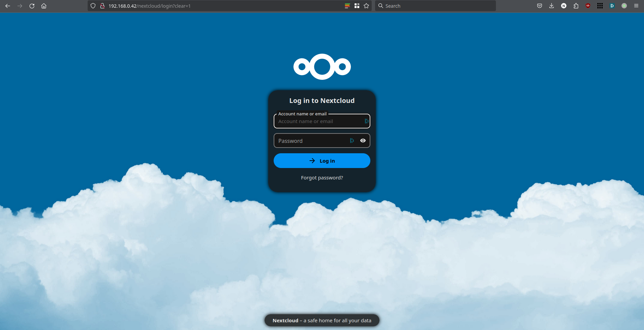Click the Nextcloud footer slogan link

click(x=322, y=320)
